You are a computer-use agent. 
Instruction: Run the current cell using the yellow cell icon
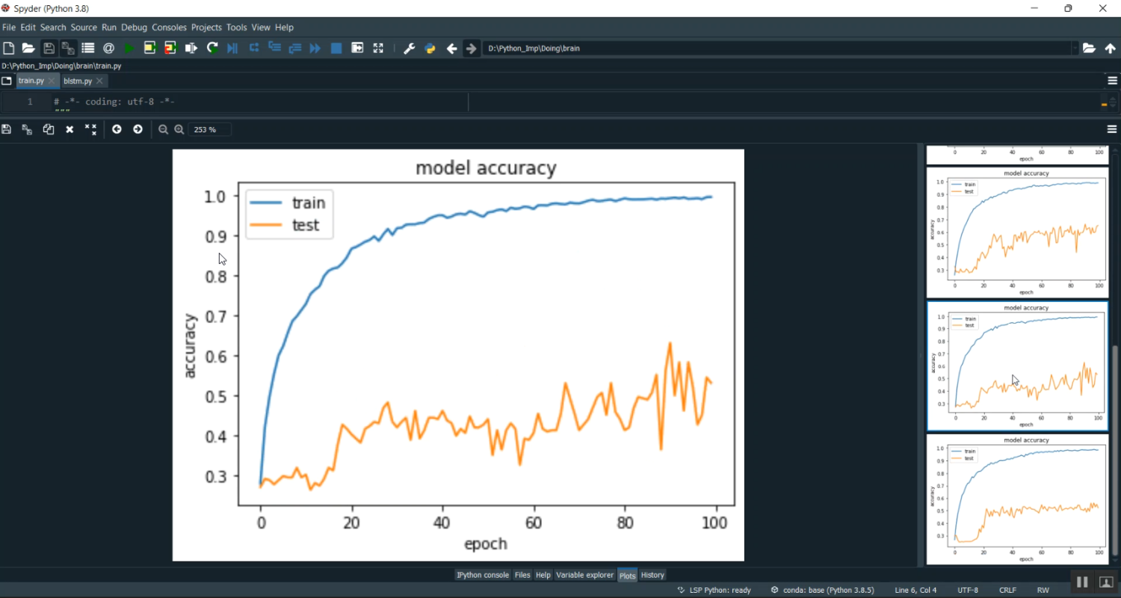[149, 47]
